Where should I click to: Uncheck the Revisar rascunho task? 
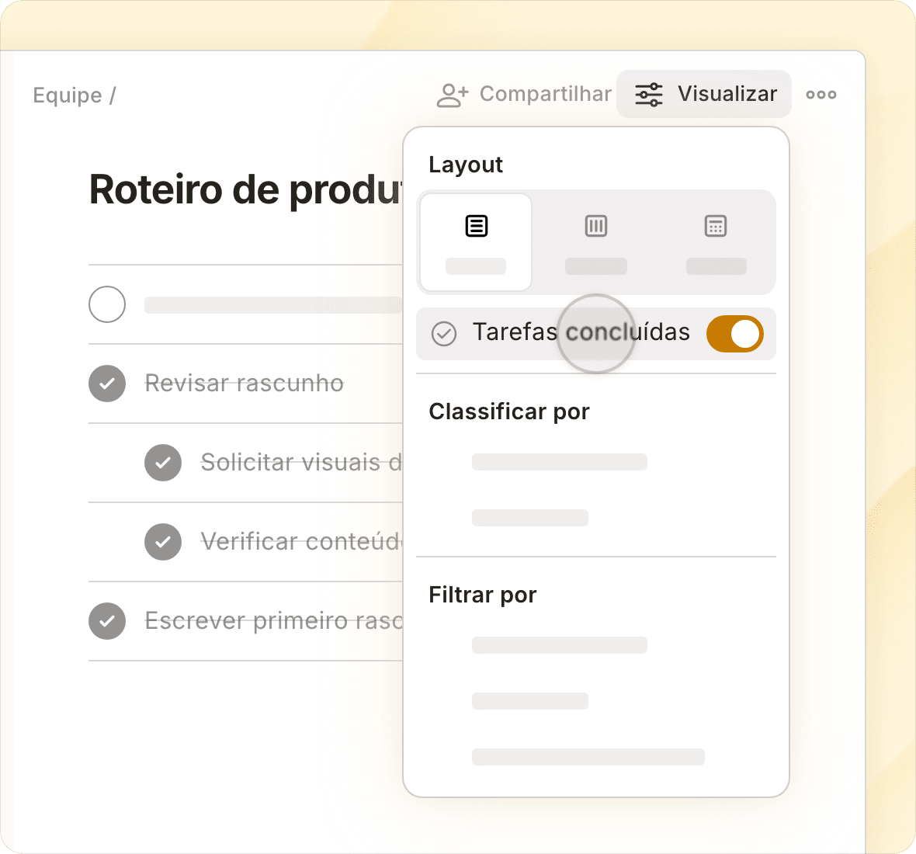107,384
